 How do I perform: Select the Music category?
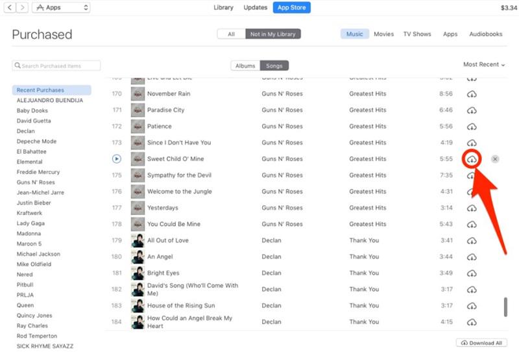point(354,34)
